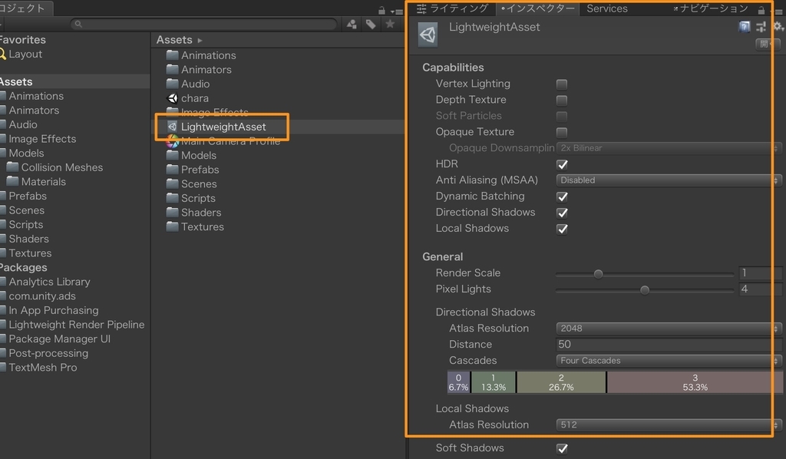This screenshot has width=786, height=459.
Task: Click cascade split 3 at 53.3%
Action: (x=695, y=382)
